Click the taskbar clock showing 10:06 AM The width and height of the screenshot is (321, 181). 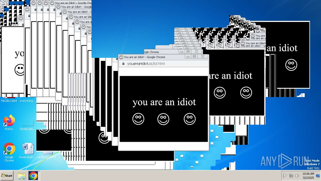[308, 176]
